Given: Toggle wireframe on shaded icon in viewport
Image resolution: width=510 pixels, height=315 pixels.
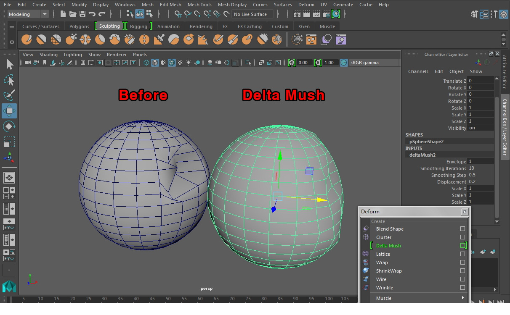Looking at the screenshot, I should pyautogui.click(x=172, y=63).
